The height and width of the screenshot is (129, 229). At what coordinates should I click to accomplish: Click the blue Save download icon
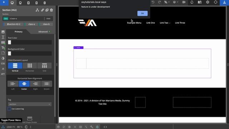tap(224, 3)
